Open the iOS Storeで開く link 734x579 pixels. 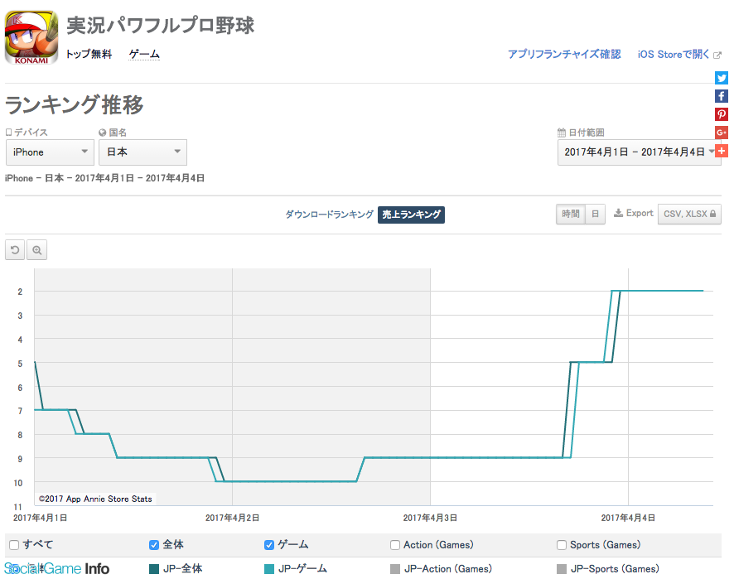674,55
